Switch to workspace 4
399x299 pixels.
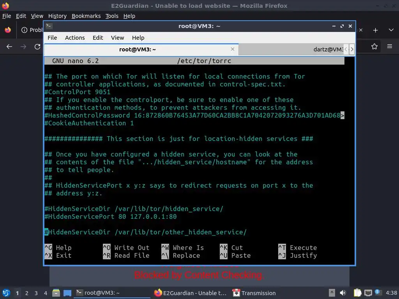pos(46,293)
